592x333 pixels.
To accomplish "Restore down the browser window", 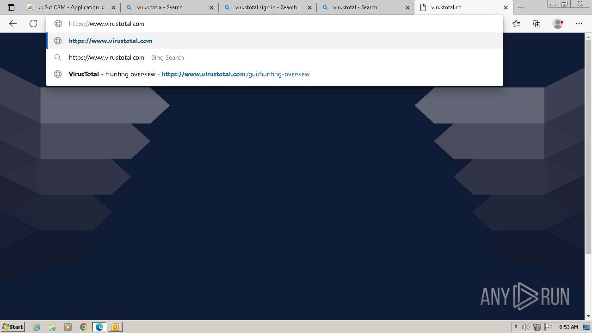I will [565, 4].
